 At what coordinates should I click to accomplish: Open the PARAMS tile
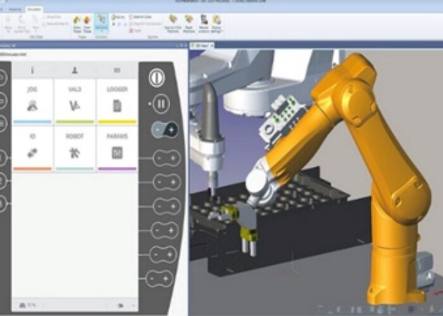(117, 147)
